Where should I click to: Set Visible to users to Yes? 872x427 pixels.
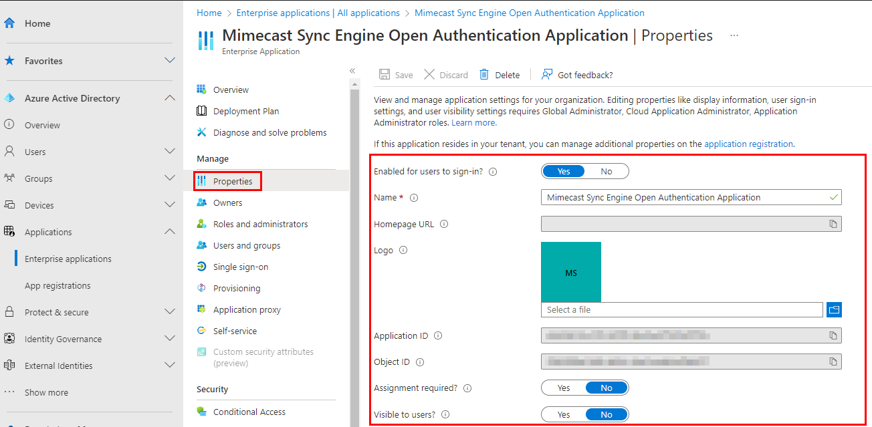tap(564, 414)
